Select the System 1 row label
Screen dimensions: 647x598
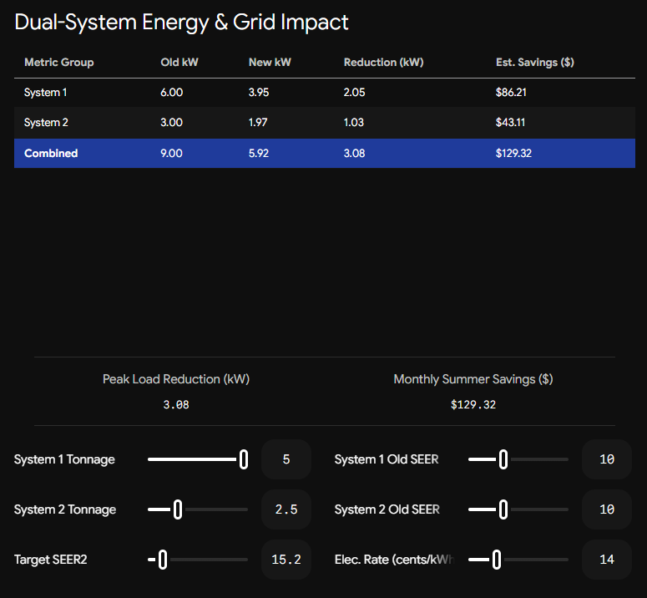[45, 93]
